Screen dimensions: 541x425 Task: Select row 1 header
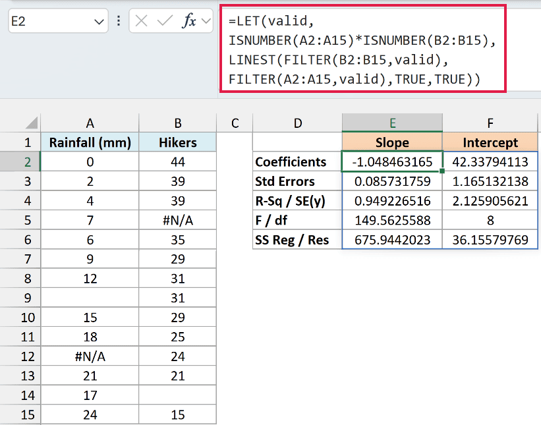click(20, 142)
